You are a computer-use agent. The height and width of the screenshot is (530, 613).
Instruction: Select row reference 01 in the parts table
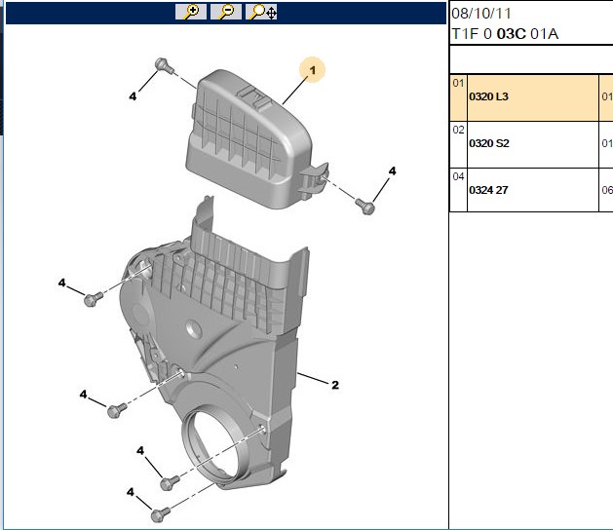pyautogui.click(x=458, y=83)
